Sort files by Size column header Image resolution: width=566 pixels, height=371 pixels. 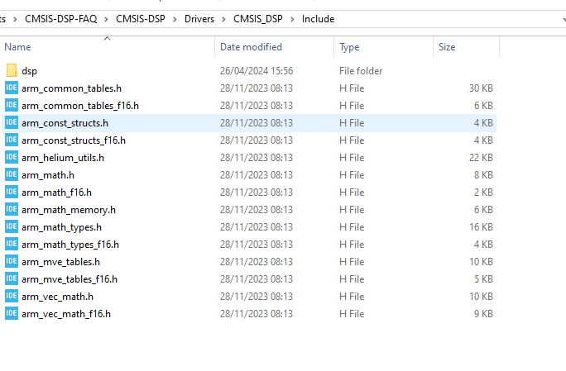[x=467, y=47]
